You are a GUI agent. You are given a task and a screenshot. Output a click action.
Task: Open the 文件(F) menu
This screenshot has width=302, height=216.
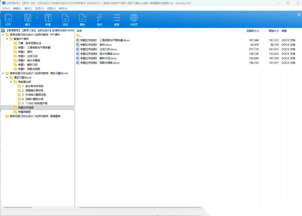click(6, 8)
